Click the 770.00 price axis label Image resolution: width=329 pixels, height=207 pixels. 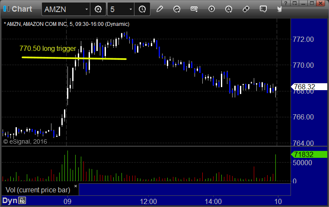click(303, 65)
